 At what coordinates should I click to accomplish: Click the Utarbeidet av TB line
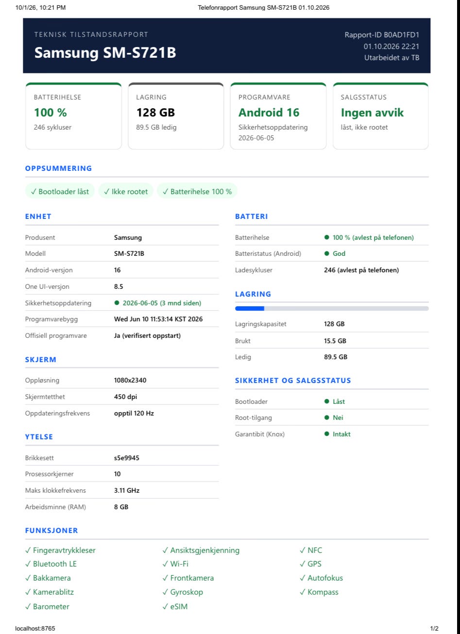tap(392, 57)
